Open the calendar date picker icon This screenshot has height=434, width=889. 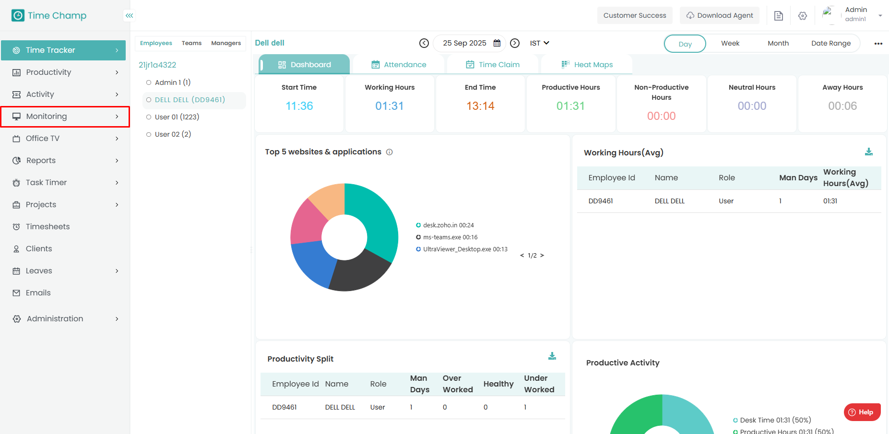(x=497, y=43)
